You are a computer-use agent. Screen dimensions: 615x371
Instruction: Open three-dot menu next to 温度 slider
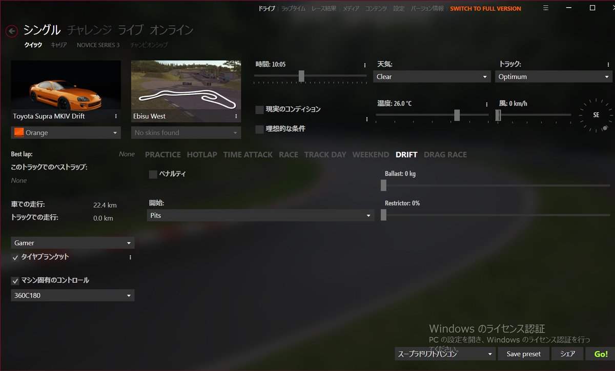click(486, 104)
